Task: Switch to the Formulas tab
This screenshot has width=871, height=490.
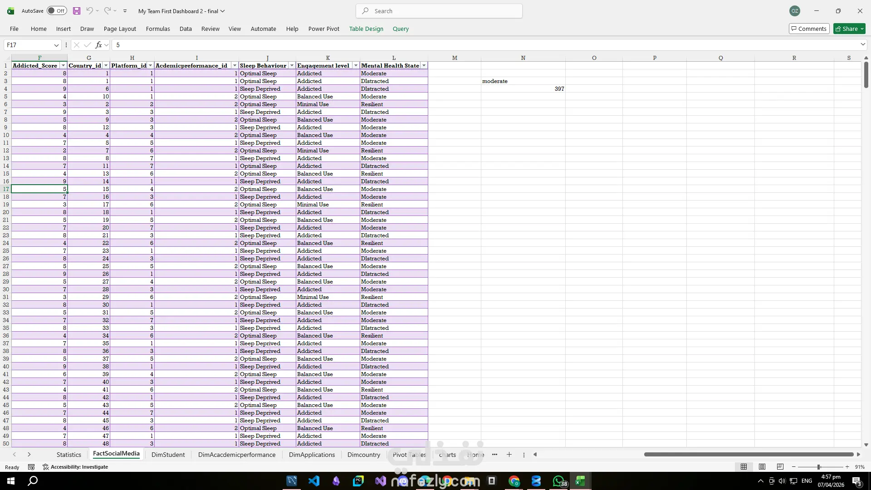Action: 158,29
